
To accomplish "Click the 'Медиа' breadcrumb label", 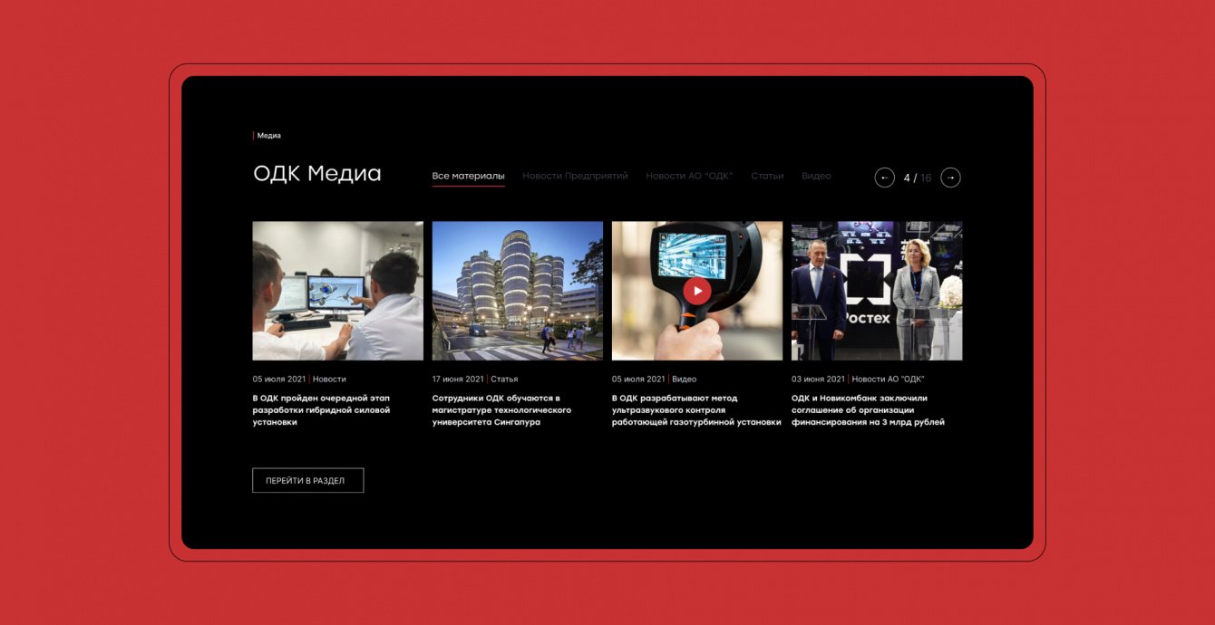I will pos(268,136).
